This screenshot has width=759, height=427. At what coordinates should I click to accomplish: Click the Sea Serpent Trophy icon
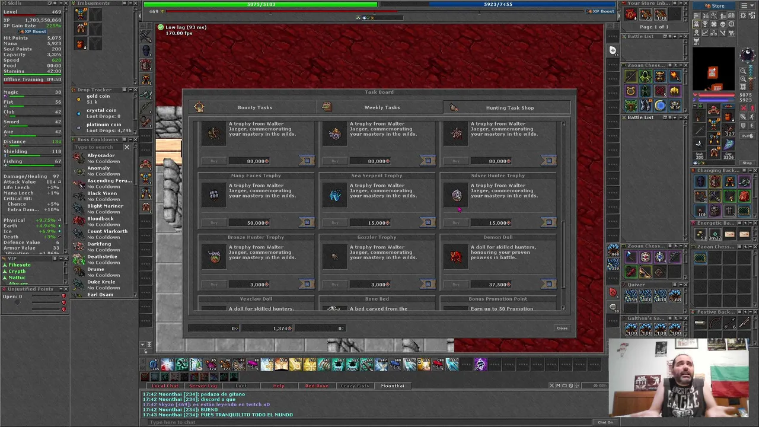coord(335,195)
